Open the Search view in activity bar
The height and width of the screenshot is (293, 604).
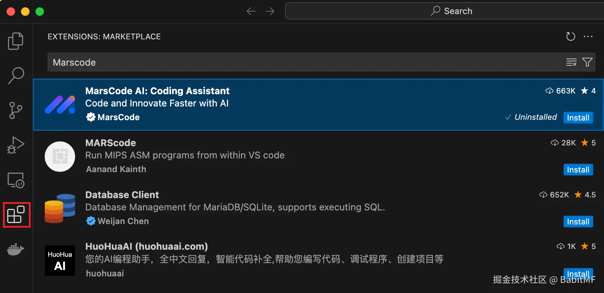[16, 75]
